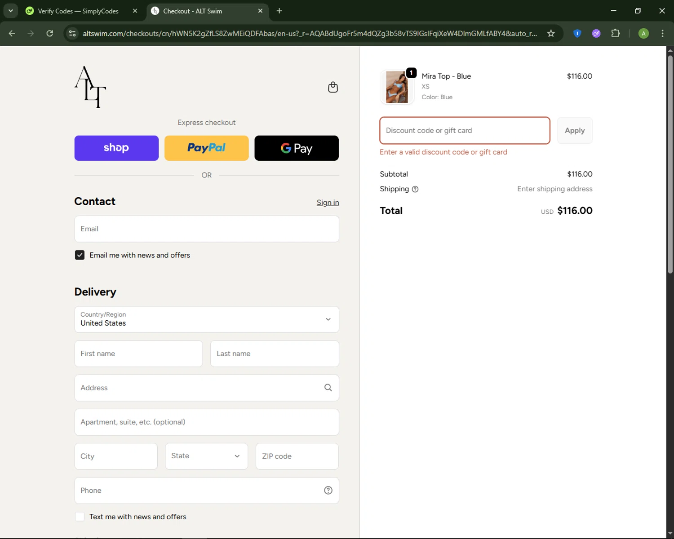
Task: Click the Color: Blue product detail
Action: [437, 97]
